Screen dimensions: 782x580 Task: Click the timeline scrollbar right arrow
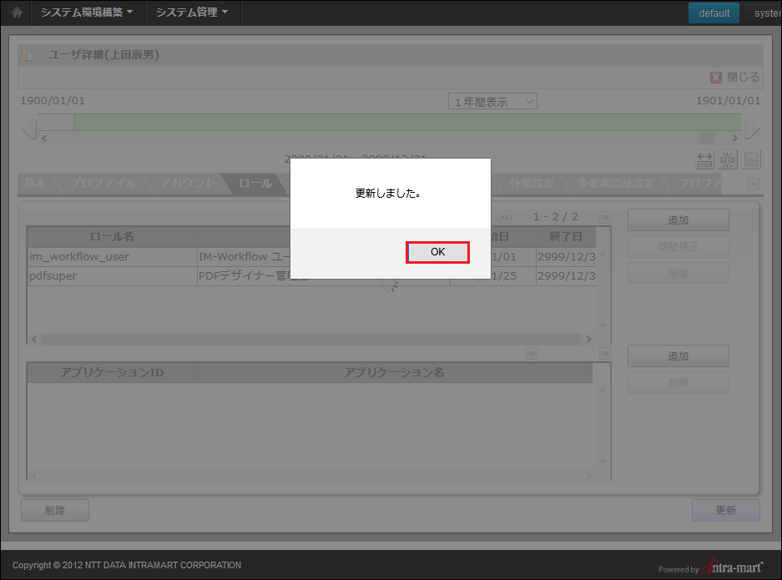click(734, 139)
